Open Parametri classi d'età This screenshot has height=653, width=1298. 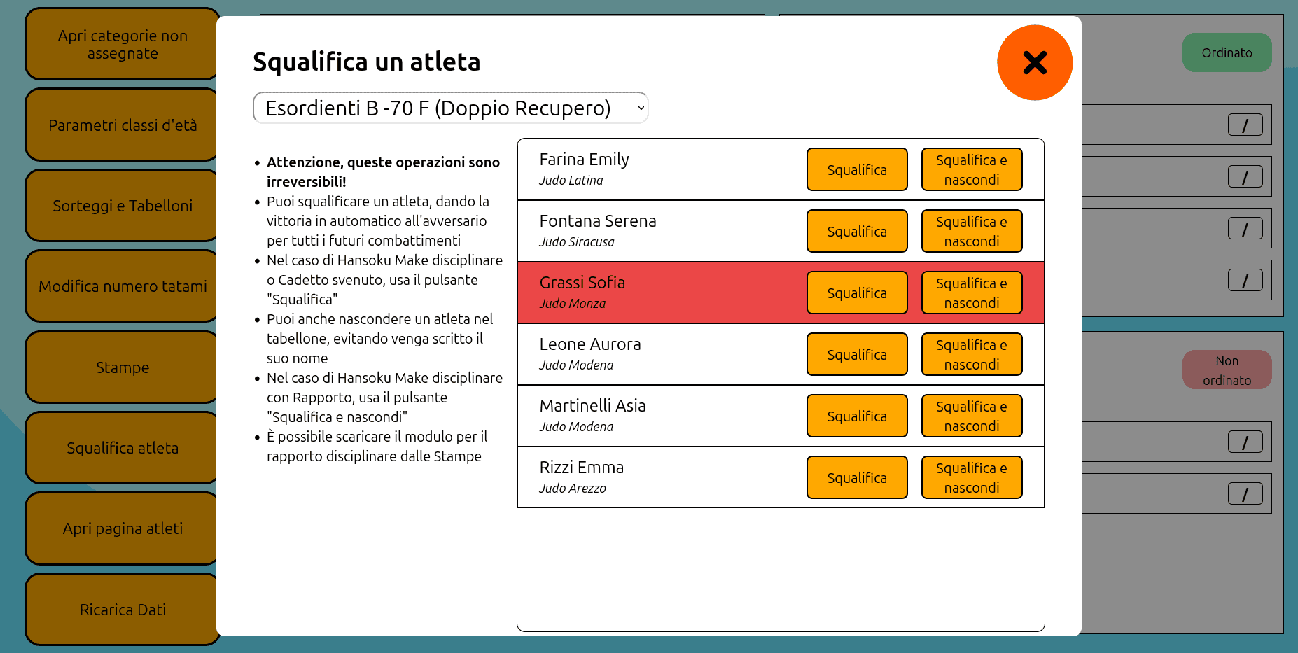tap(122, 125)
